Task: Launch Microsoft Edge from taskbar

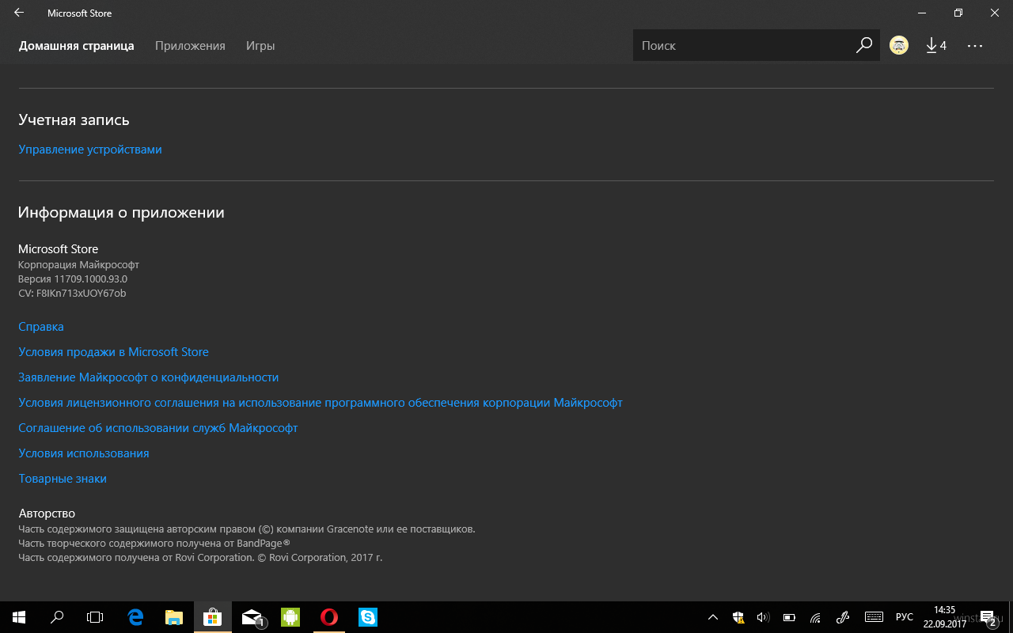Action: click(x=136, y=617)
